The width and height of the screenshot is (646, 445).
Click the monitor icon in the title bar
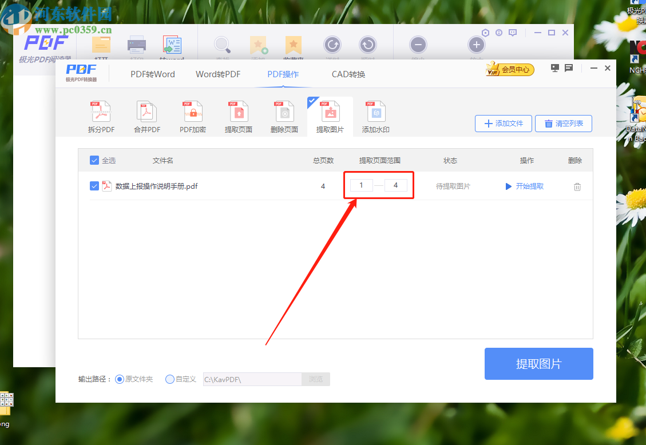554,67
